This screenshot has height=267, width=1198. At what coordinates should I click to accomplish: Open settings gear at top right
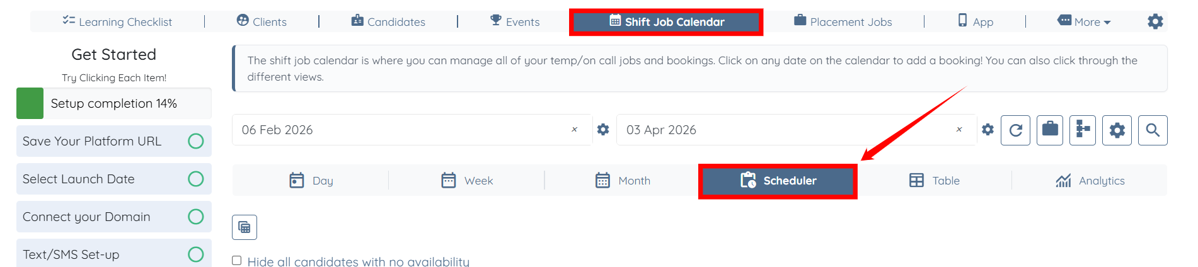pyautogui.click(x=1155, y=22)
